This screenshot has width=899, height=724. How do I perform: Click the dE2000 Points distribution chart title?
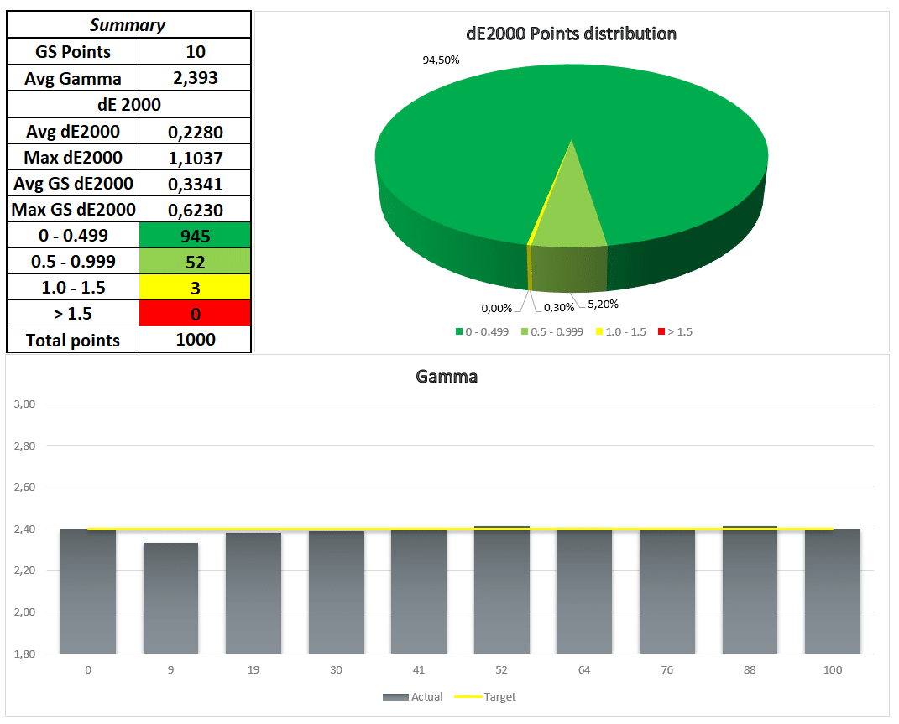click(x=571, y=34)
